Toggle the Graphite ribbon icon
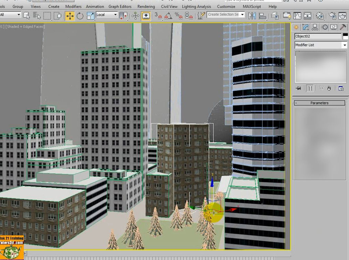Image resolution: width=349 pixels, height=260 pixels. 287,16
